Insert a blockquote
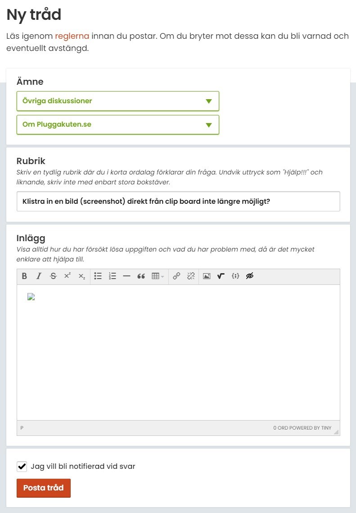This screenshot has width=356, height=513. pyautogui.click(x=141, y=276)
